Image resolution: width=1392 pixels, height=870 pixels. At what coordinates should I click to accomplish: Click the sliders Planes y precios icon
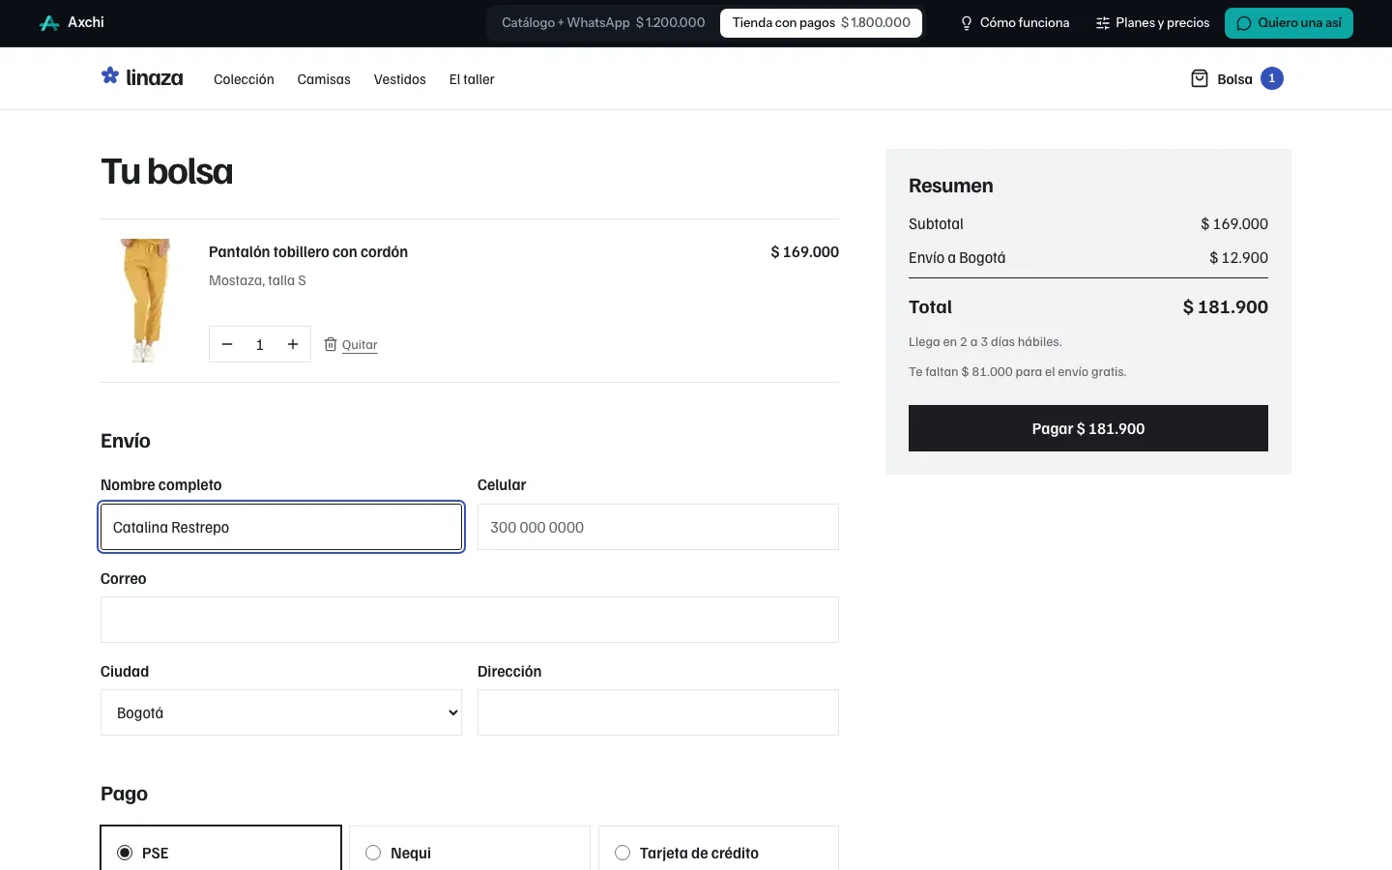tap(1103, 23)
